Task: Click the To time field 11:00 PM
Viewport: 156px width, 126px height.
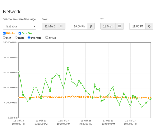Action: [138, 26]
